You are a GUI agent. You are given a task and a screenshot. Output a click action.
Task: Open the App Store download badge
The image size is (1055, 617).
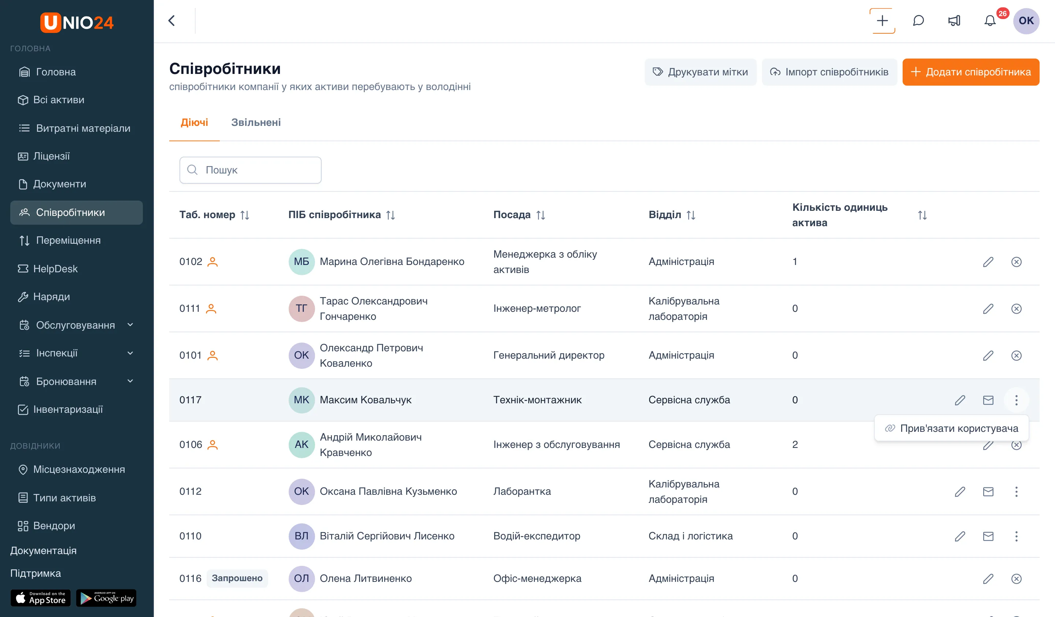pyautogui.click(x=41, y=598)
